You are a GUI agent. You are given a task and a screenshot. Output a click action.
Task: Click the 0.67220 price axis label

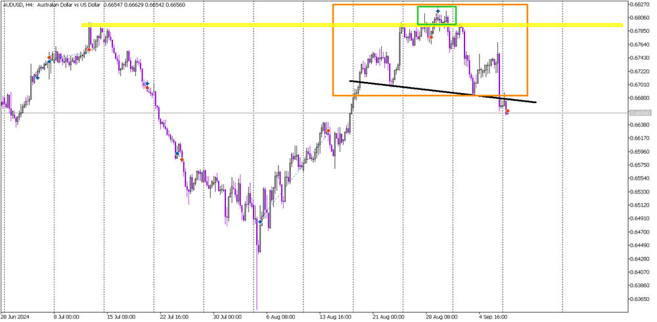(641, 71)
